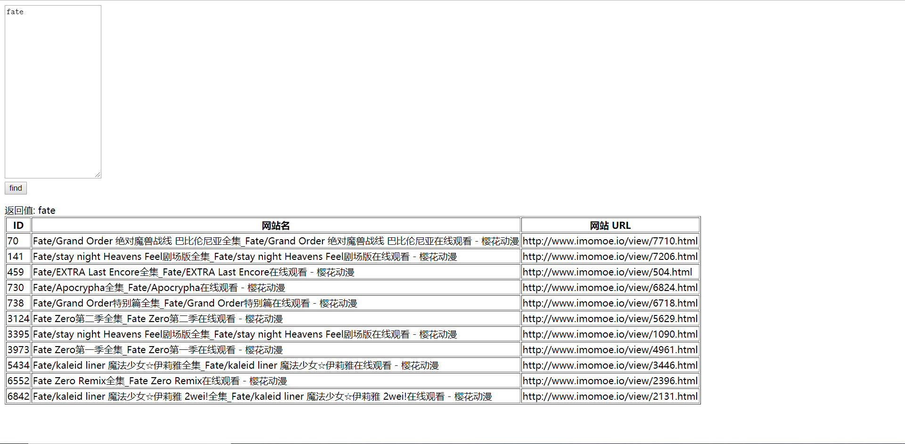Select ID cell 738
The height and width of the screenshot is (444, 905).
pos(18,303)
